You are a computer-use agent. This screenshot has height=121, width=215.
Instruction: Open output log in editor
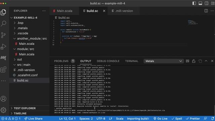[x=200, y=61]
